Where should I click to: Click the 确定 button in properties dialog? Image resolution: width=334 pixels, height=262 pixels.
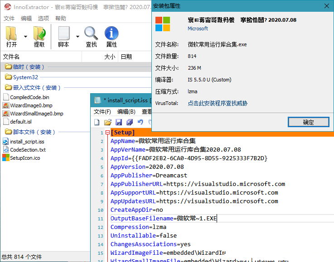click(308, 122)
